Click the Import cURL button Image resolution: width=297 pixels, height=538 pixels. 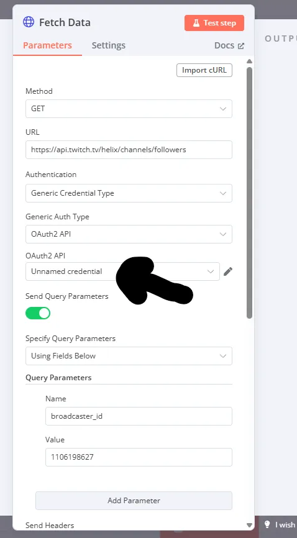point(204,70)
